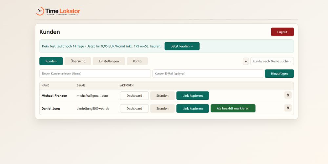This screenshot has height=164, width=328.
Task: Toggle the eye visibility icon near search
Action: (x=246, y=61)
